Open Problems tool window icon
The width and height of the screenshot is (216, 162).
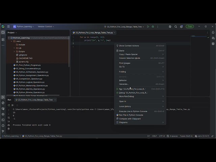(x=3, y=126)
